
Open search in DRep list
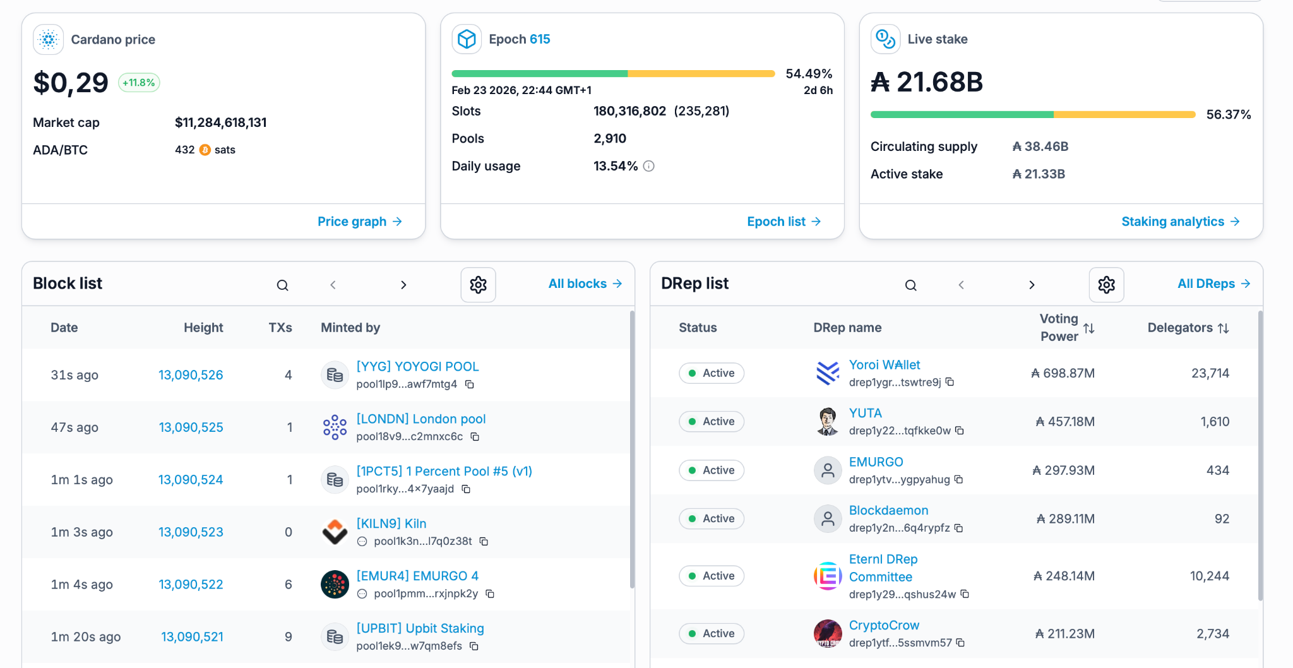[x=910, y=285]
